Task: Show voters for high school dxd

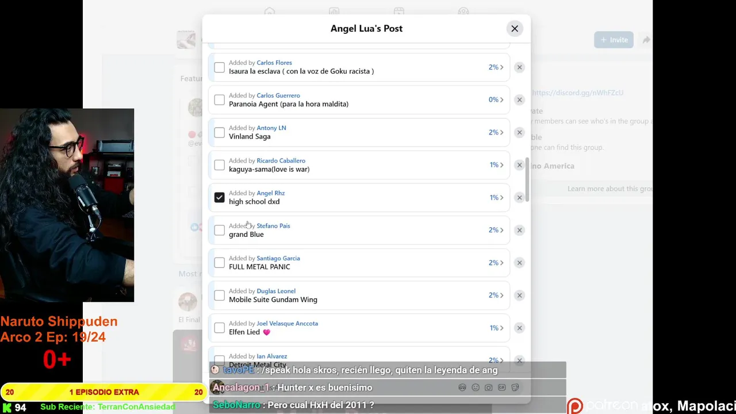Action: click(496, 197)
